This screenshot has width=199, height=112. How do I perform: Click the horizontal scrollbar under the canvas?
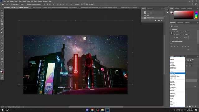point(96,107)
